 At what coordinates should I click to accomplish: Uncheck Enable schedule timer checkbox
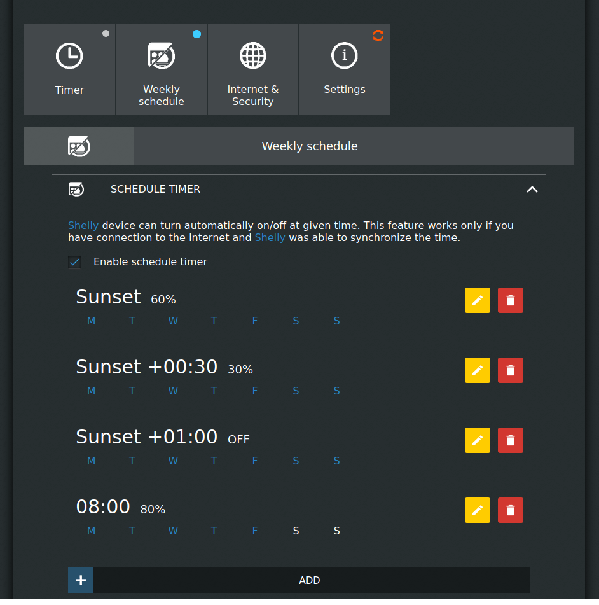pos(75,262)
